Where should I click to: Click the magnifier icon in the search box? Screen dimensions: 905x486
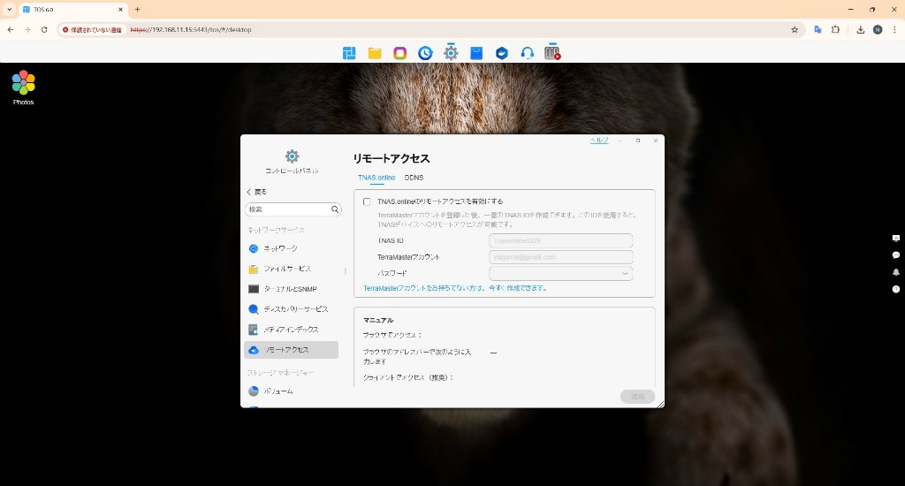pos(335,209)
